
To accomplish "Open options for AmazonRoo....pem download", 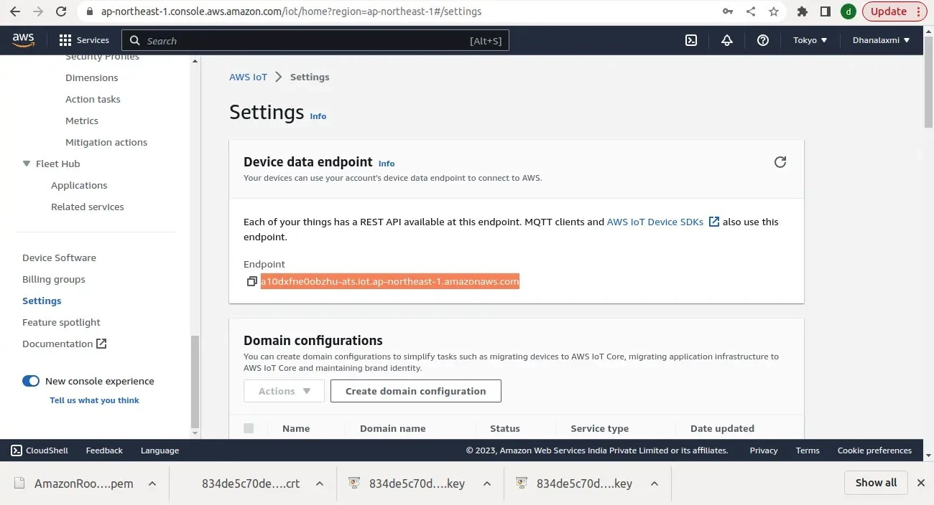I will coord(152,483).
